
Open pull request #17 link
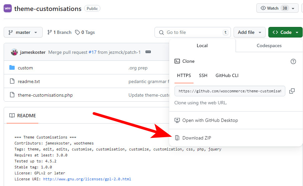92,52
